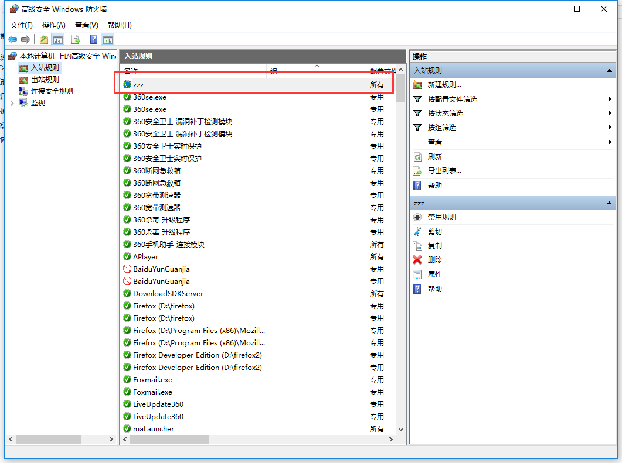The width and height of the screenshot is (622, 463).
Task: Click the rules list horizontal scrollbar right arrow
Action: (391, 439)
